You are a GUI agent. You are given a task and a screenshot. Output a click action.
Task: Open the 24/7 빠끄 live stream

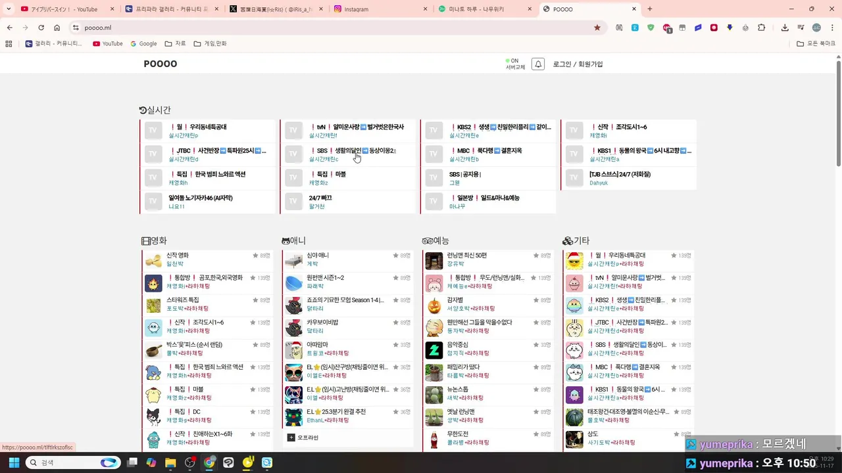tap(349, 202)
